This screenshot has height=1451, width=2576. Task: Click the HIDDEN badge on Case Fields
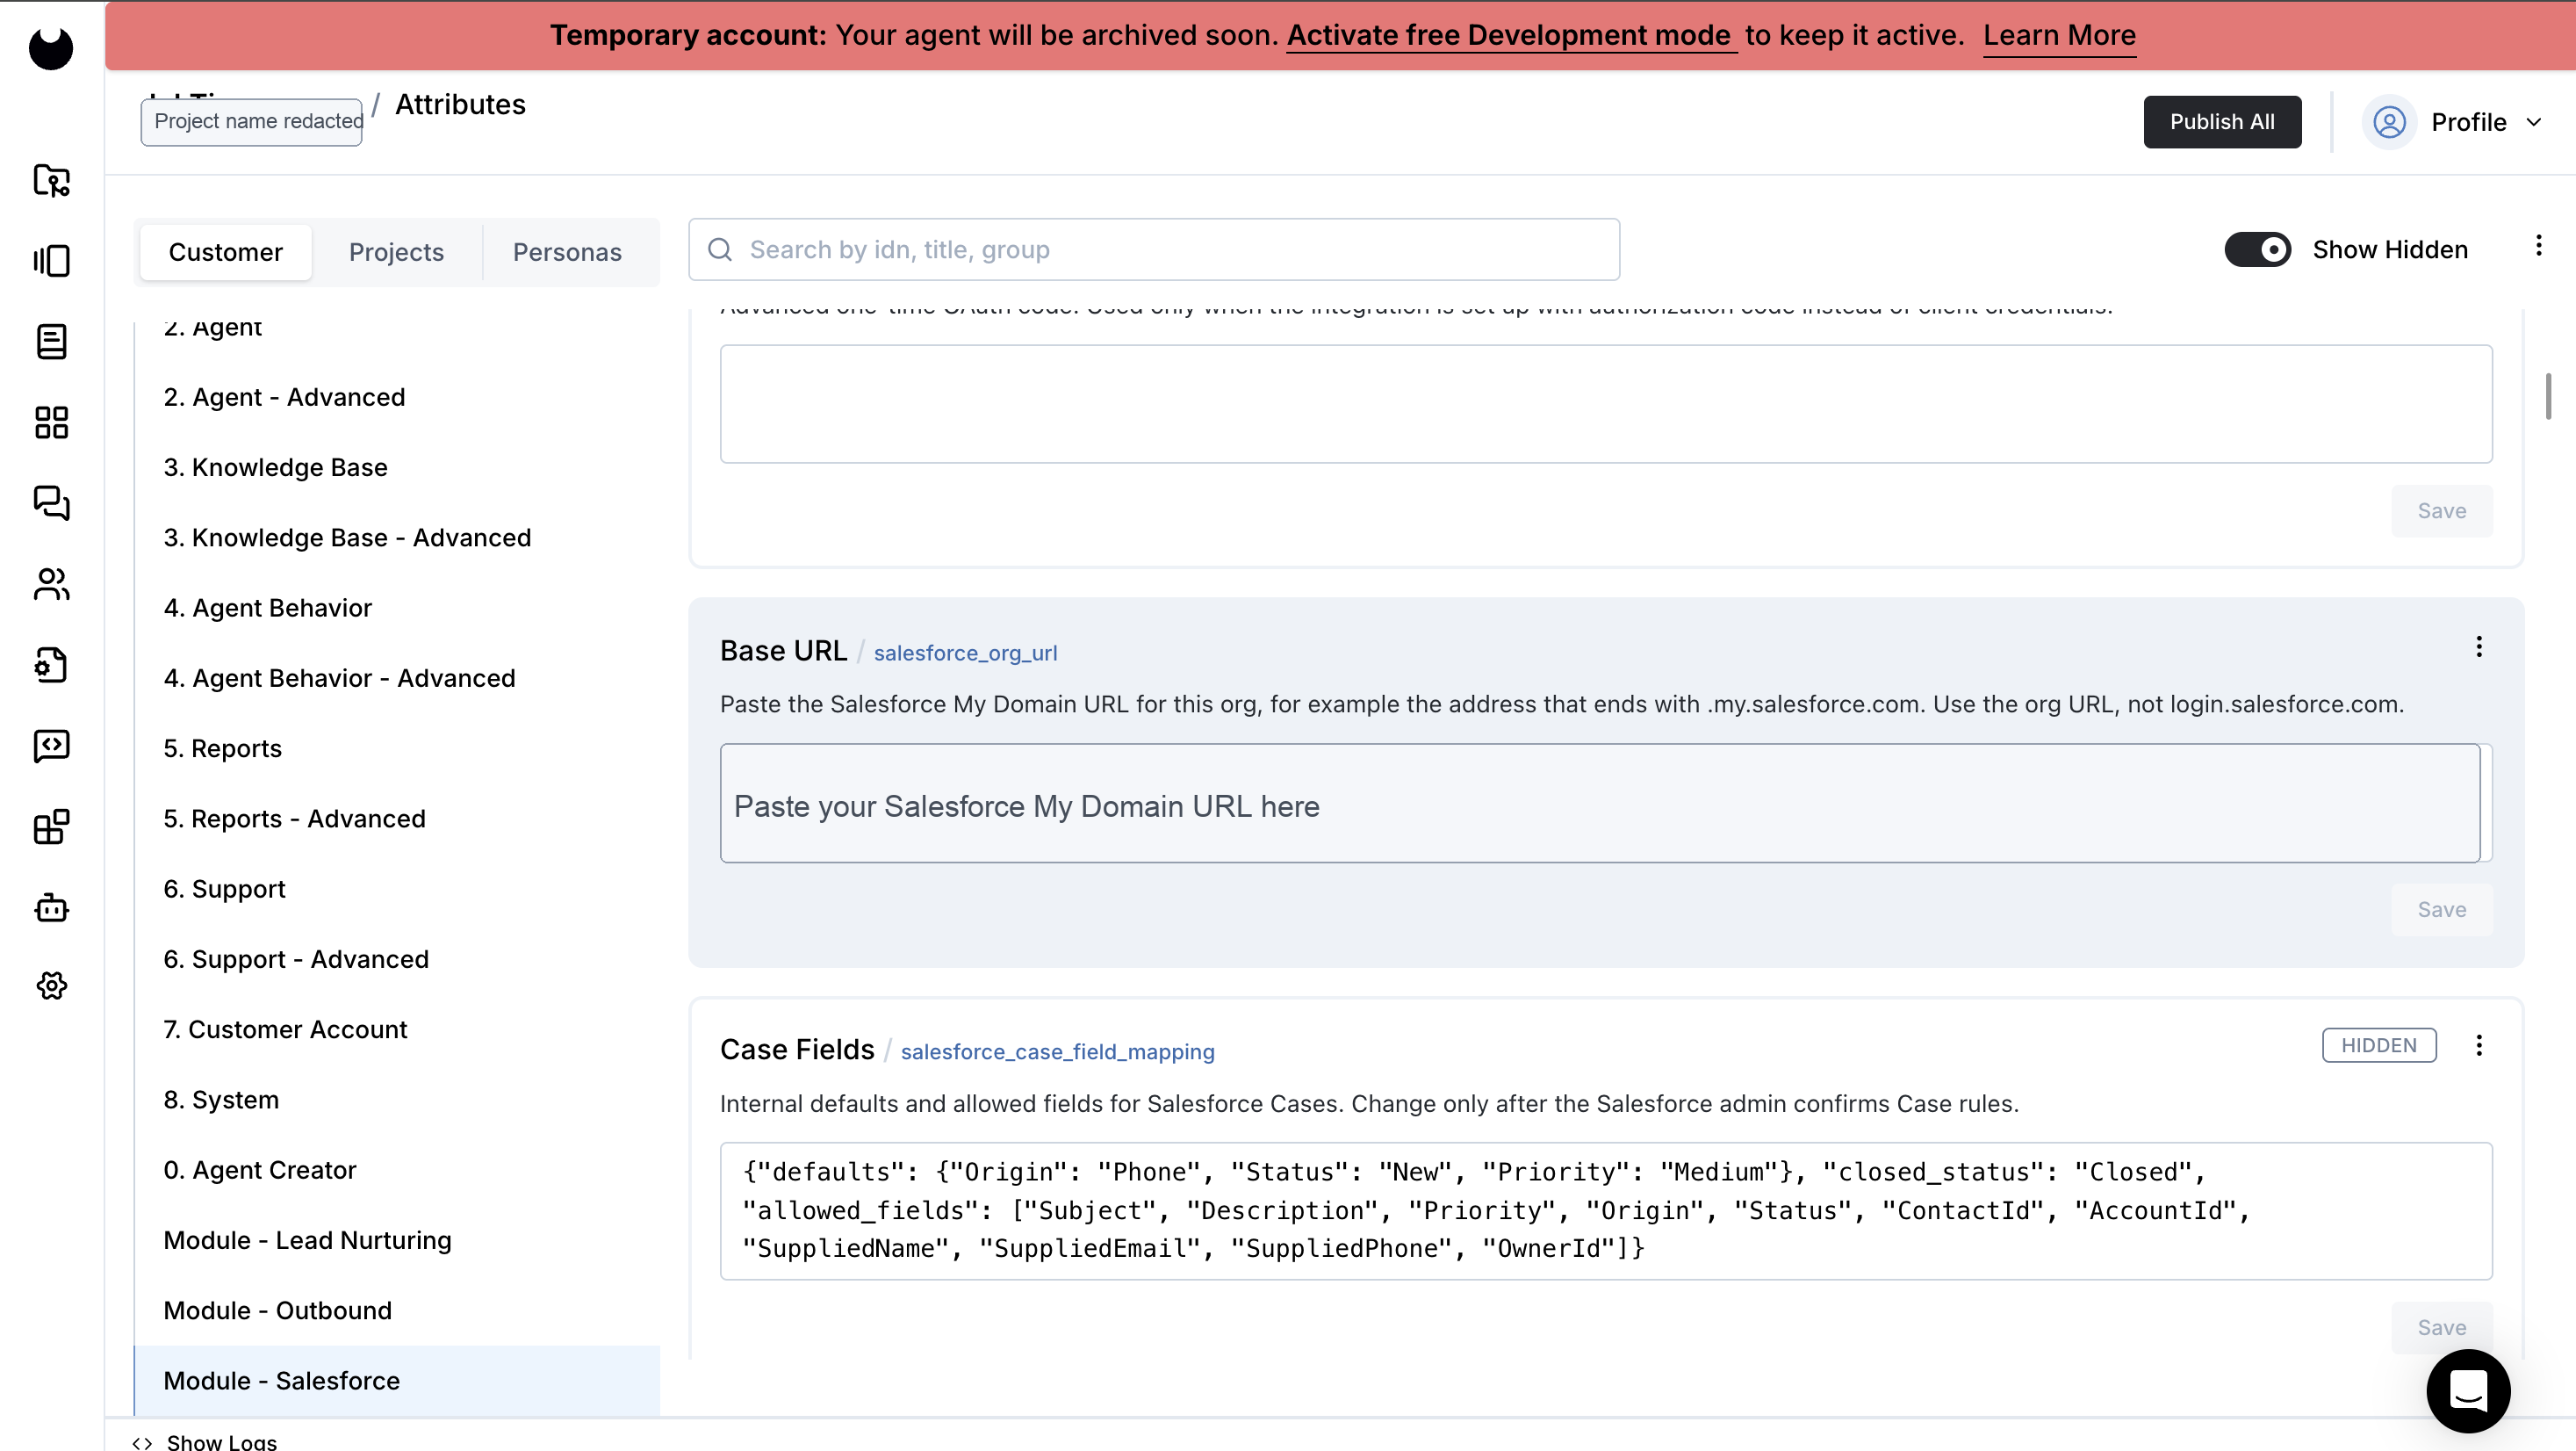click(x=2378, y=1046)
